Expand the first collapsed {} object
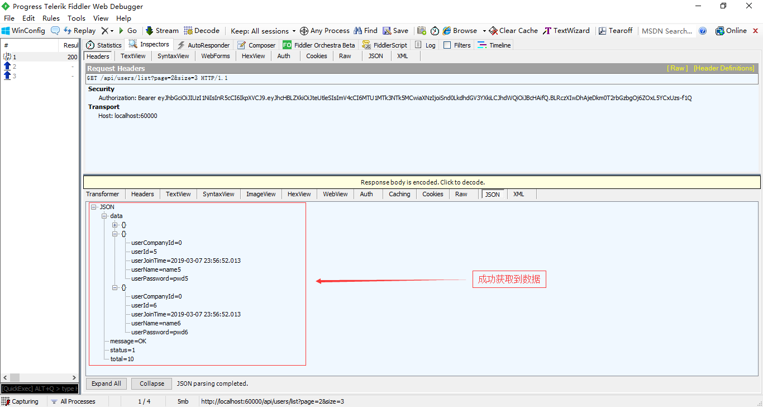Viewport: 763px width, 407px height. point(115,225)
